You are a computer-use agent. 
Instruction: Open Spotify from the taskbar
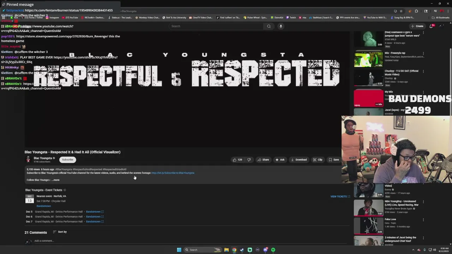click(x=273, y=250)
